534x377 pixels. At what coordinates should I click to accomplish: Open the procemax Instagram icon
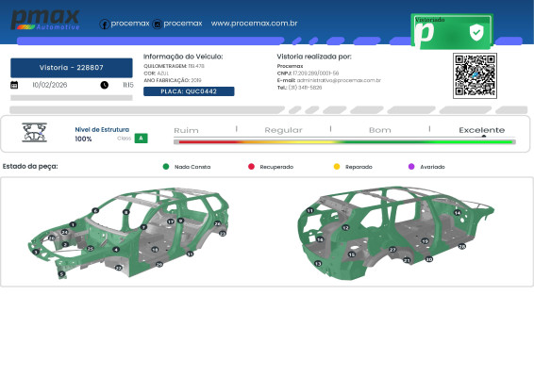[157, 25]
